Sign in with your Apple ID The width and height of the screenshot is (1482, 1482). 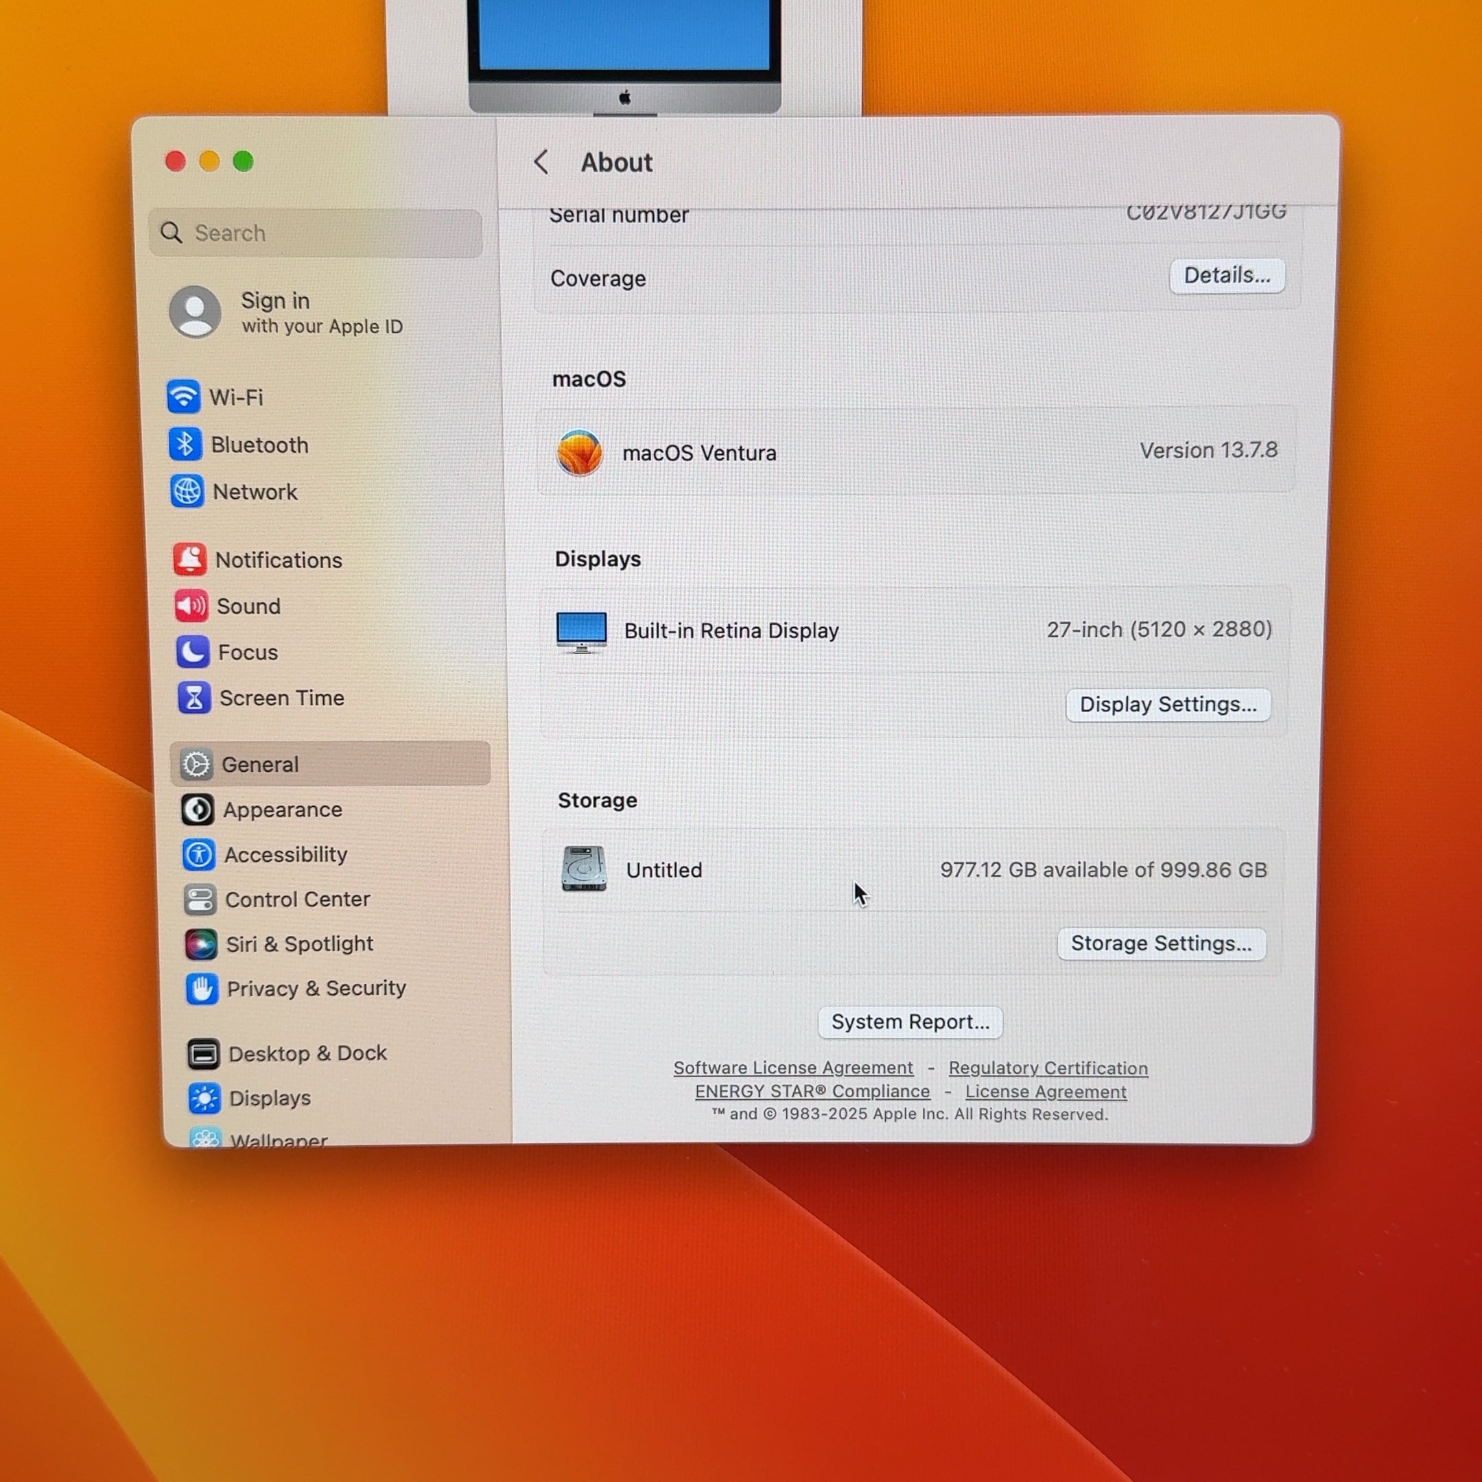[322, 312]
